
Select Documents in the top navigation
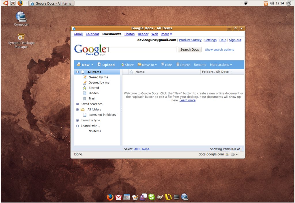112,34
